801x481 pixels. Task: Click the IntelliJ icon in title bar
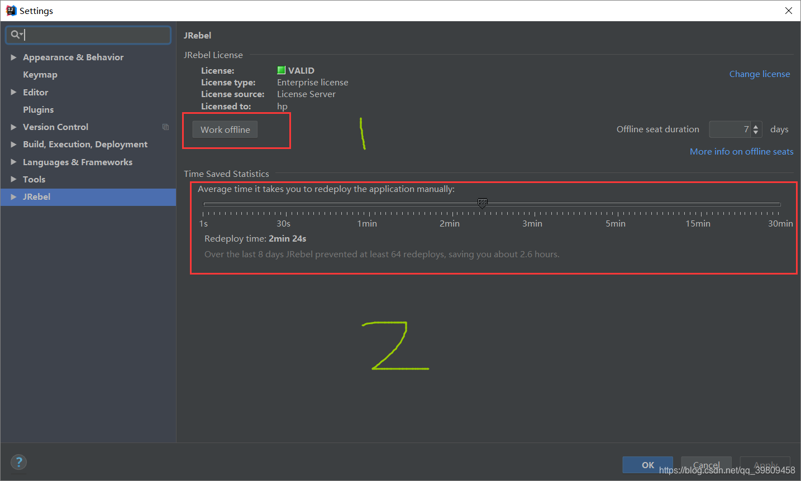click(x=11, y=11)
